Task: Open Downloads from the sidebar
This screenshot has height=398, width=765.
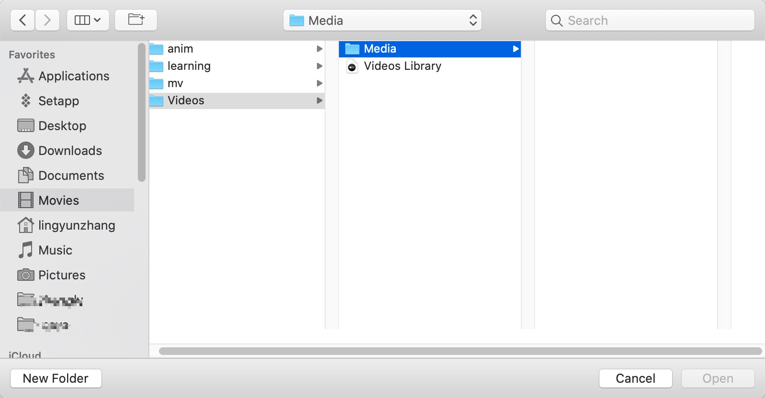Action: [x=70, y=151]
